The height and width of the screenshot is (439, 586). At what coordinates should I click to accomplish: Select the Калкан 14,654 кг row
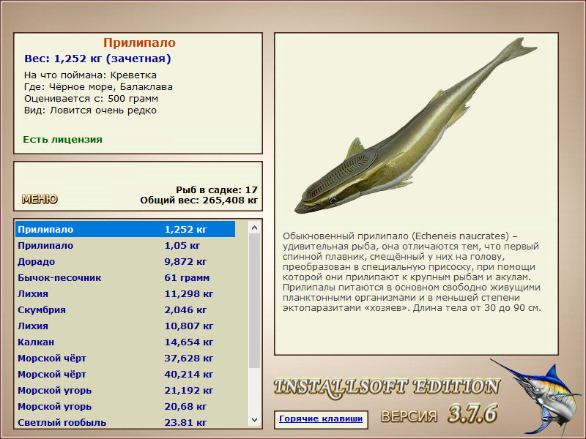[x=125, y=342]
